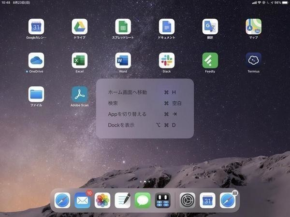This screenshot has height=217, width=290.
Task: Open Google Calendar in dock's recent apps
Action: 207,201
